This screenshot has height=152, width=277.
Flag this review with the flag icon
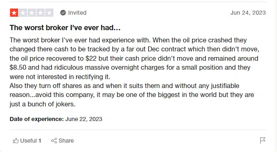263,141
